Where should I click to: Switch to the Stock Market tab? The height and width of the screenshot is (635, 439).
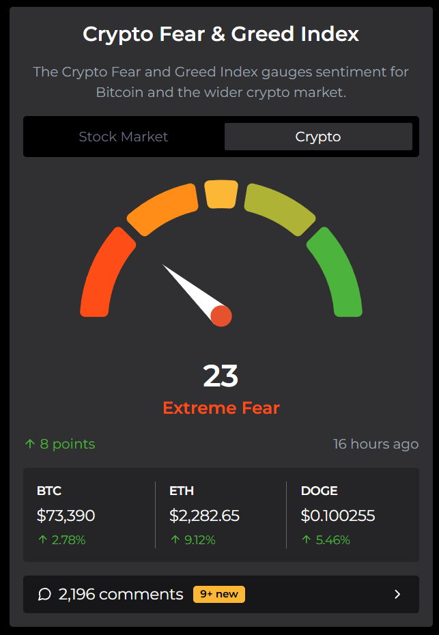click(x=123, y=137)
